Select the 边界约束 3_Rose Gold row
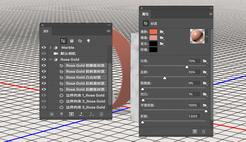This screenshot has width=246, height=142. tap(86, 107)
